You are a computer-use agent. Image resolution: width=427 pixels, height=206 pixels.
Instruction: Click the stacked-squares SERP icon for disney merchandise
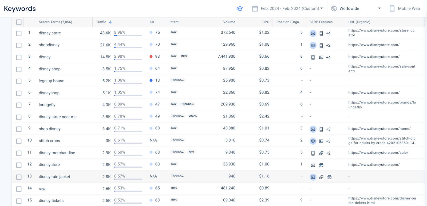[321, 153]
